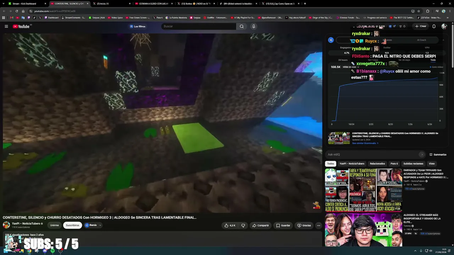Open the account avatar menu

click(x=444, y=26)
